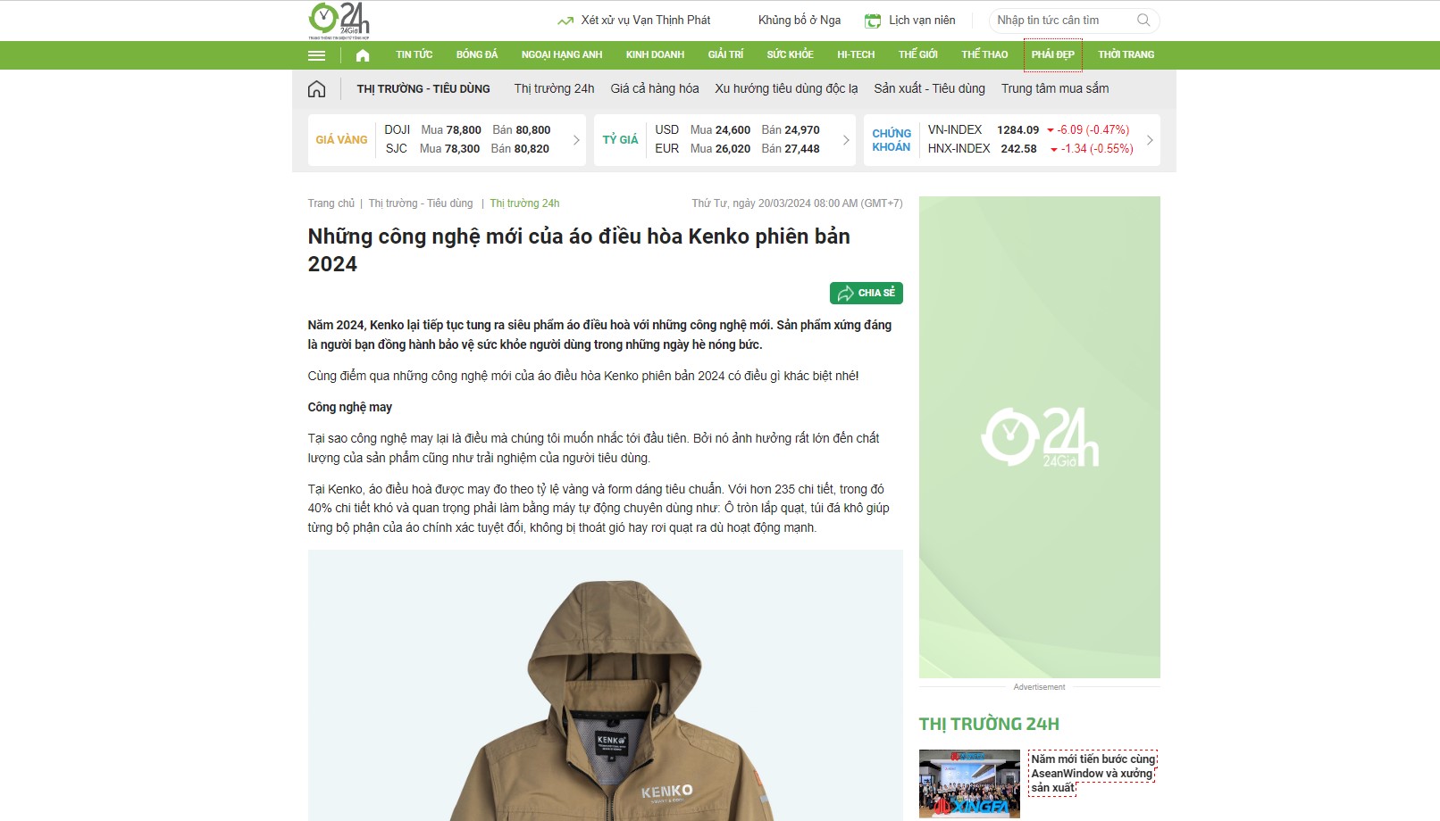The height and width of the screenshot is (821, 1440).
Task: Expand the Tỷ giá panel chevron
Action: (846, 140)
